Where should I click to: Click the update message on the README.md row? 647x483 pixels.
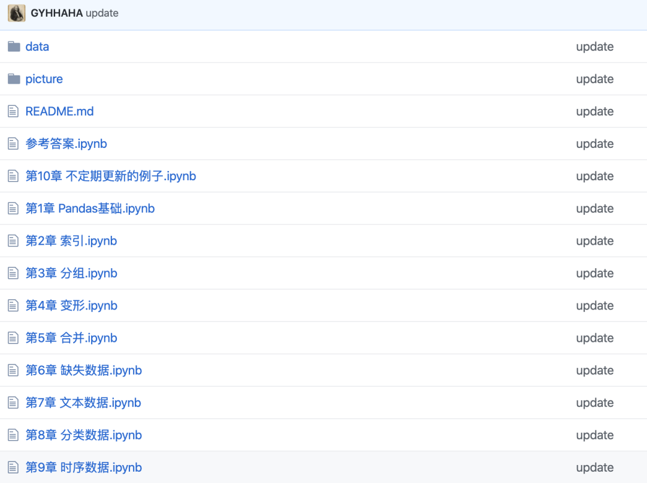click(594, 111)
